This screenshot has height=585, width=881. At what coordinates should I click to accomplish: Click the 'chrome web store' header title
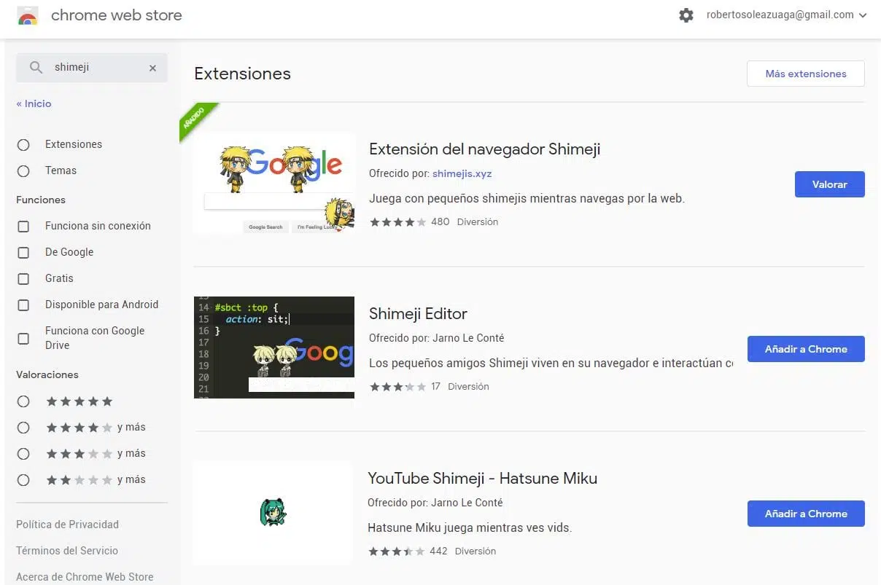[117, 15]
